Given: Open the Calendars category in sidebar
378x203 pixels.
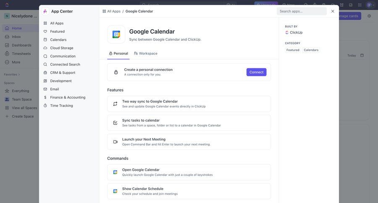Looking at the screenshot, I should tap(58, 39).
